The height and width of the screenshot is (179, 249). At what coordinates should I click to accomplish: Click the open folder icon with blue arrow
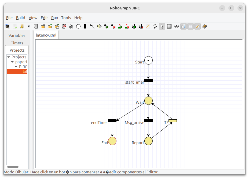[x=43, y=26]
